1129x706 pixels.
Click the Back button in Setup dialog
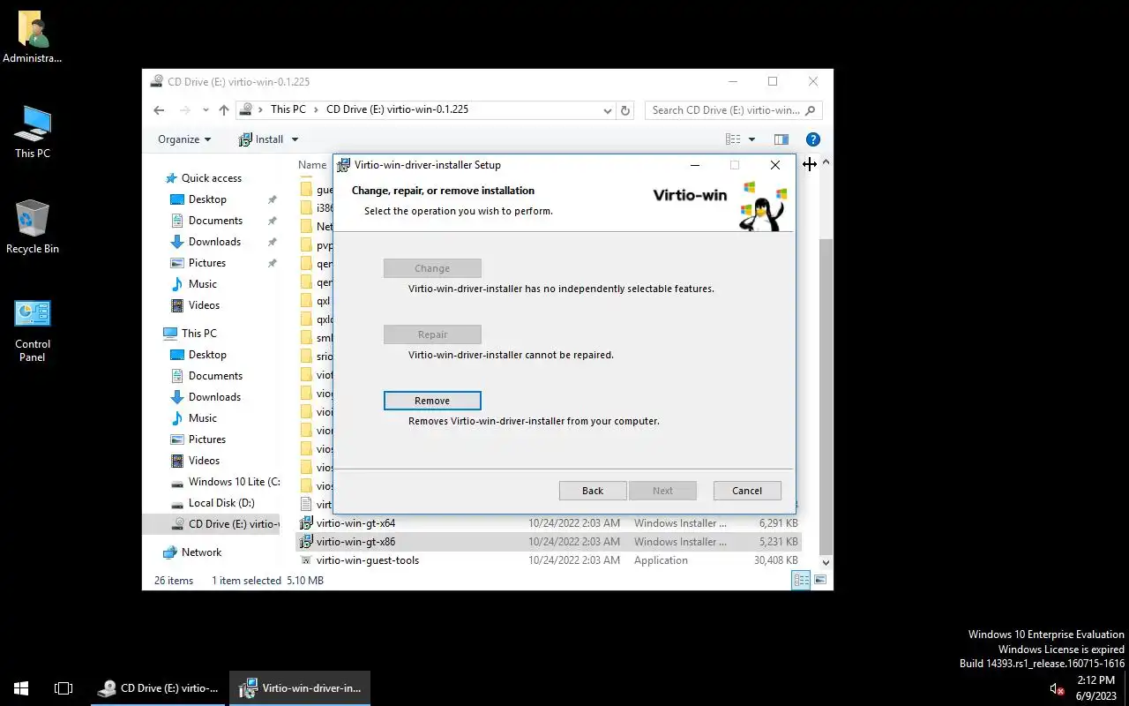[593, 491]
